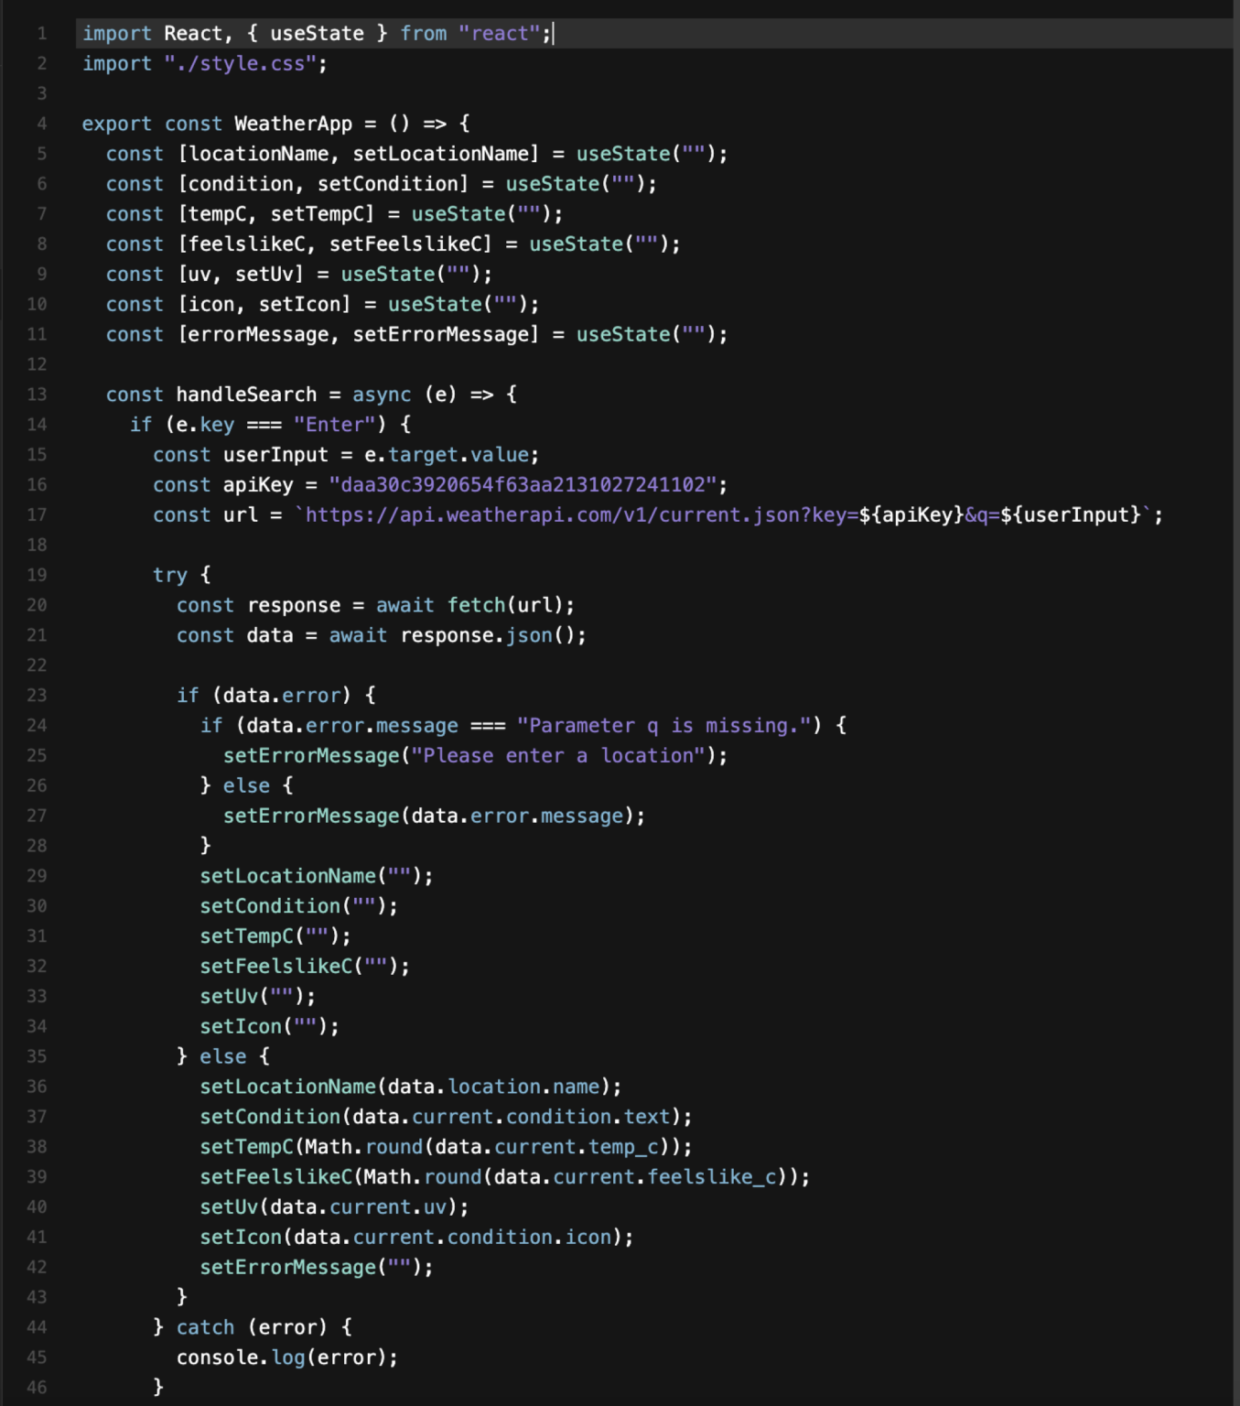Click line number 23 in the gutter
1240x1406 pixels.
click(x=38, y=695)
